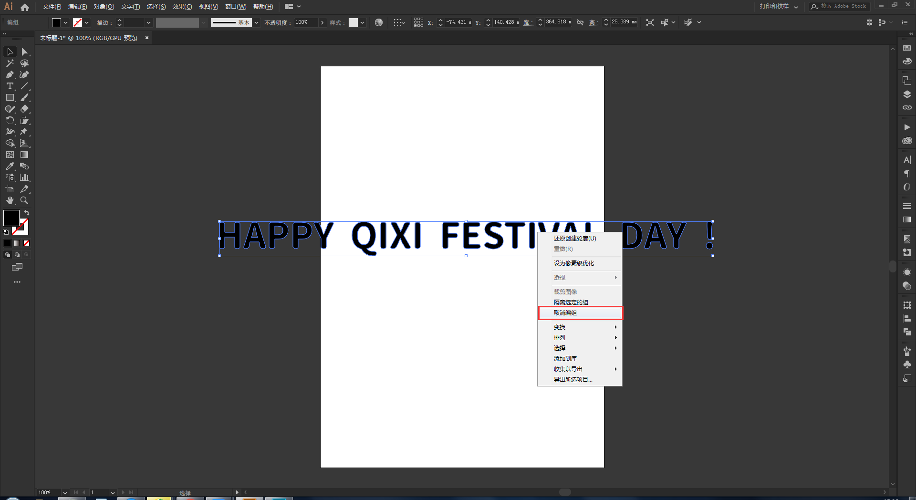Click 添加到库 in context menu

pyautogui.click(x=580, y=359)
